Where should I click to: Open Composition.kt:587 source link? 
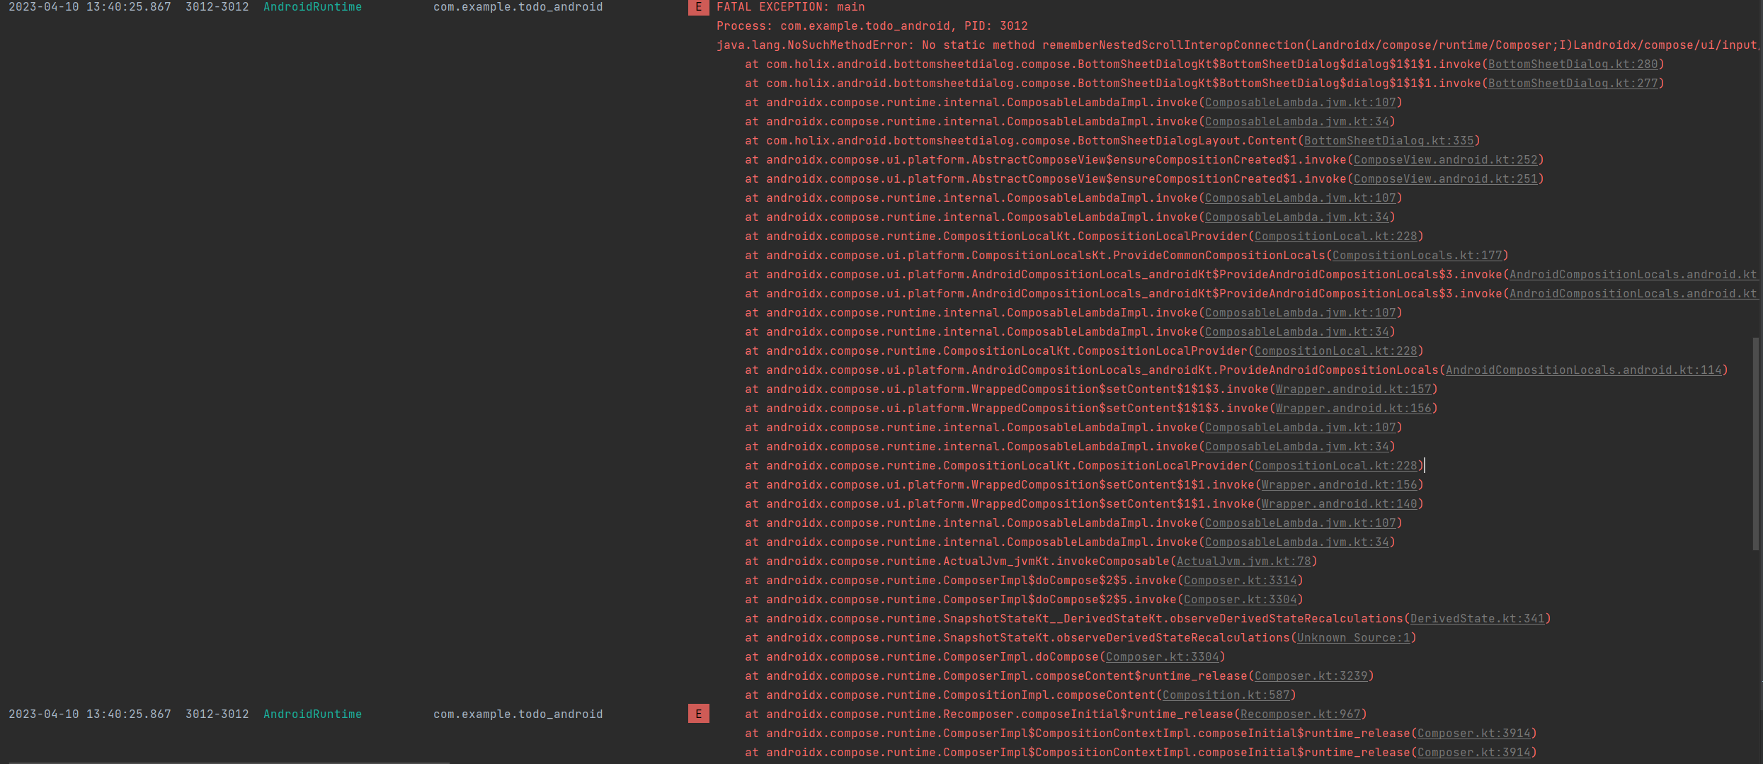click(x=1227, y=695)
